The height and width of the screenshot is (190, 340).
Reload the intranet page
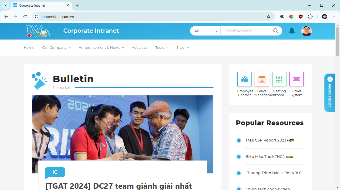click(25, 17)
